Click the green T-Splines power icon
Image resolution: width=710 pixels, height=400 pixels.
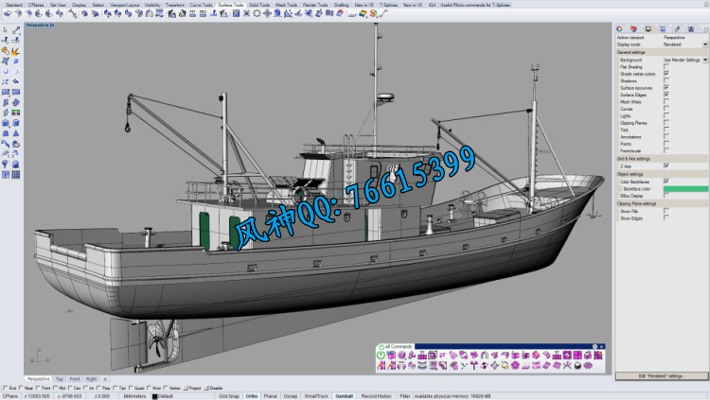click(381, 356)
